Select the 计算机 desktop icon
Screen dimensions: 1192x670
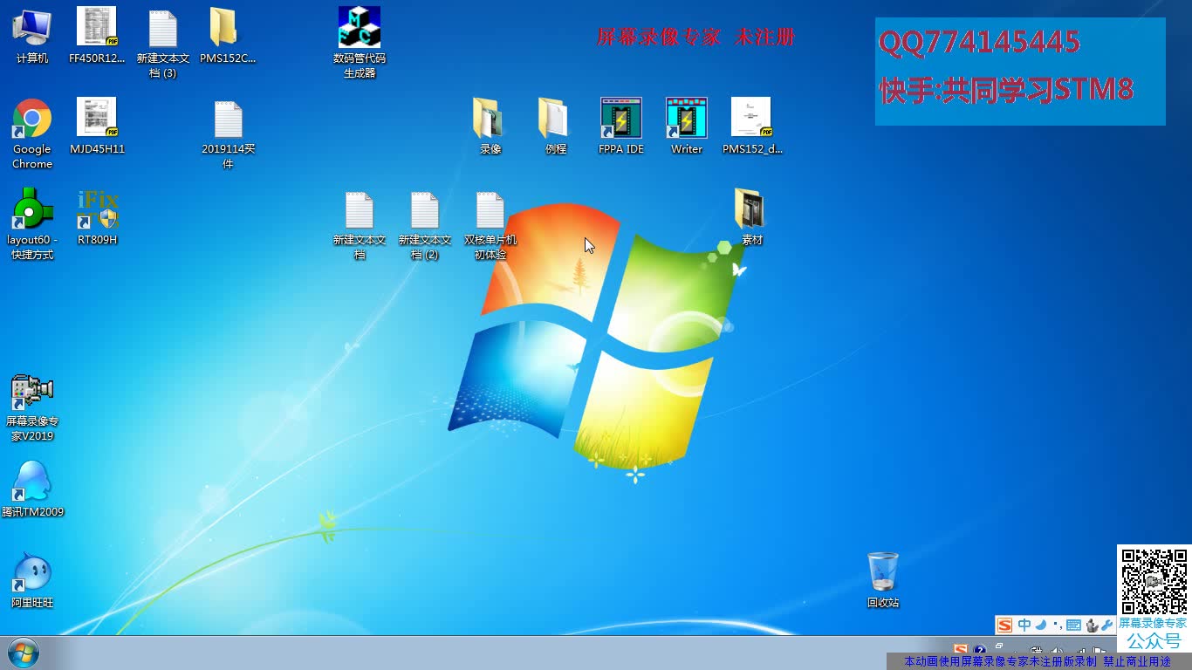[32, 37]
